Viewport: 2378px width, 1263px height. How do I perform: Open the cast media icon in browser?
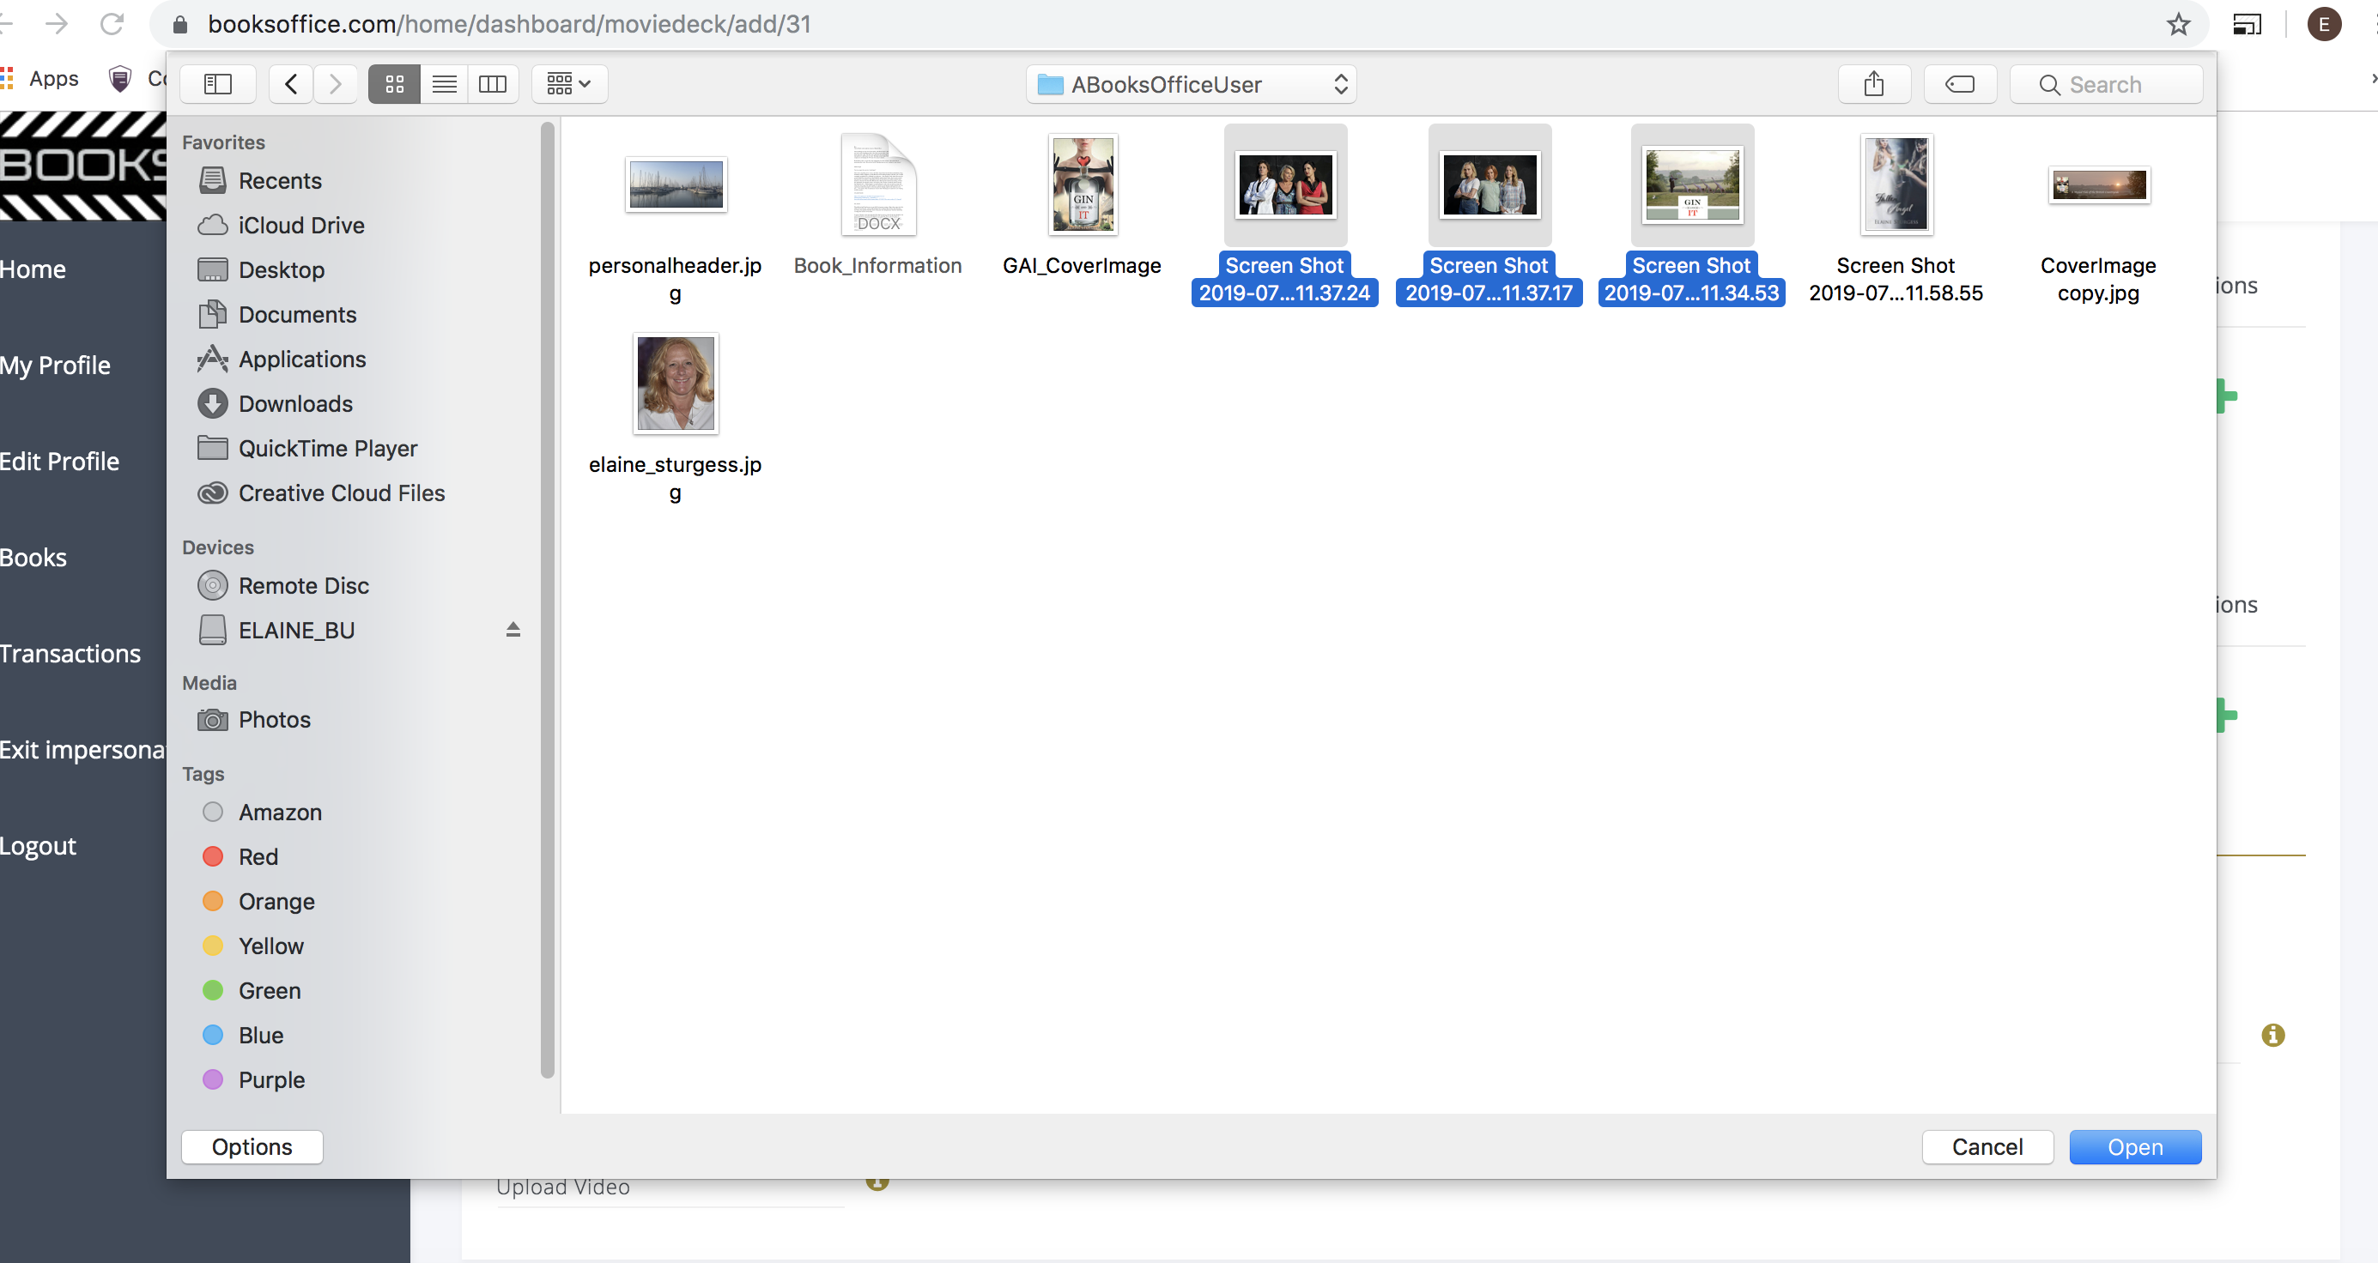pyautogui.click(x=2247, y=24)
